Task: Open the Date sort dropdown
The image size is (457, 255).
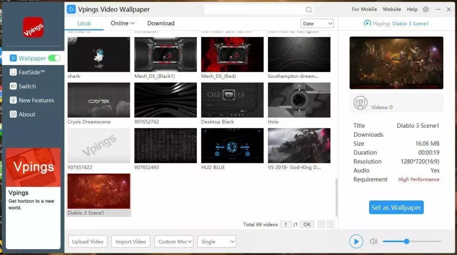Action: click(x=317, y=24)
